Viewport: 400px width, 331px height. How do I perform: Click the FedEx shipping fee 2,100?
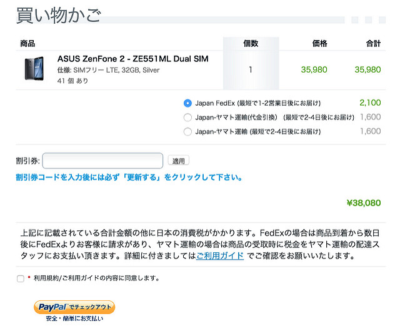(370, 103)
